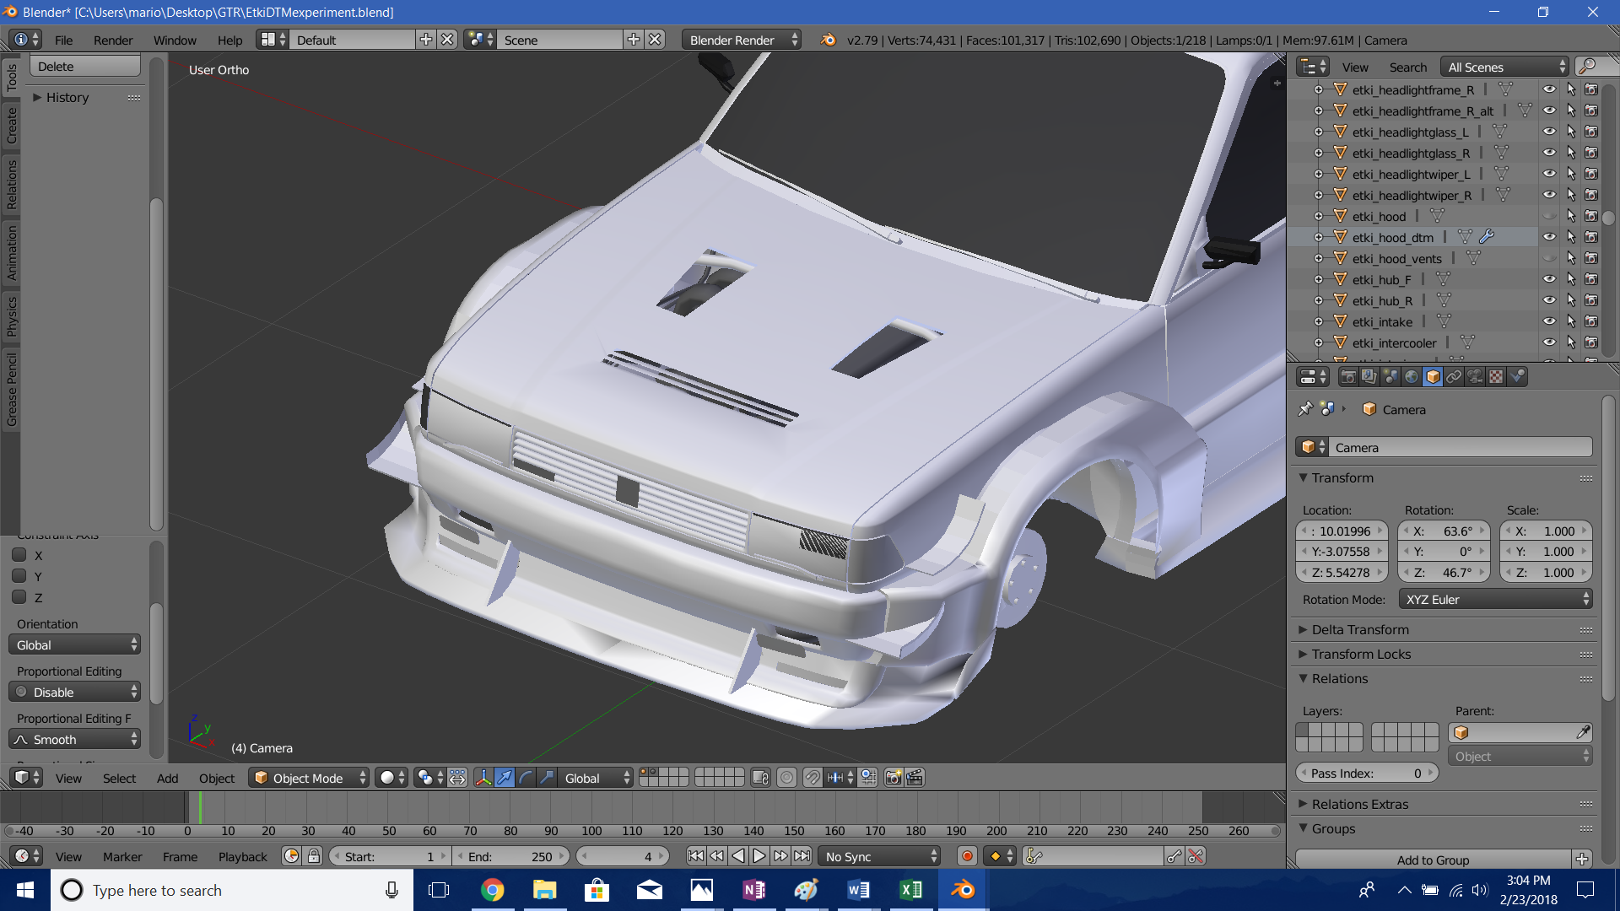
Task: Open the Window menu
Action: 175,40
